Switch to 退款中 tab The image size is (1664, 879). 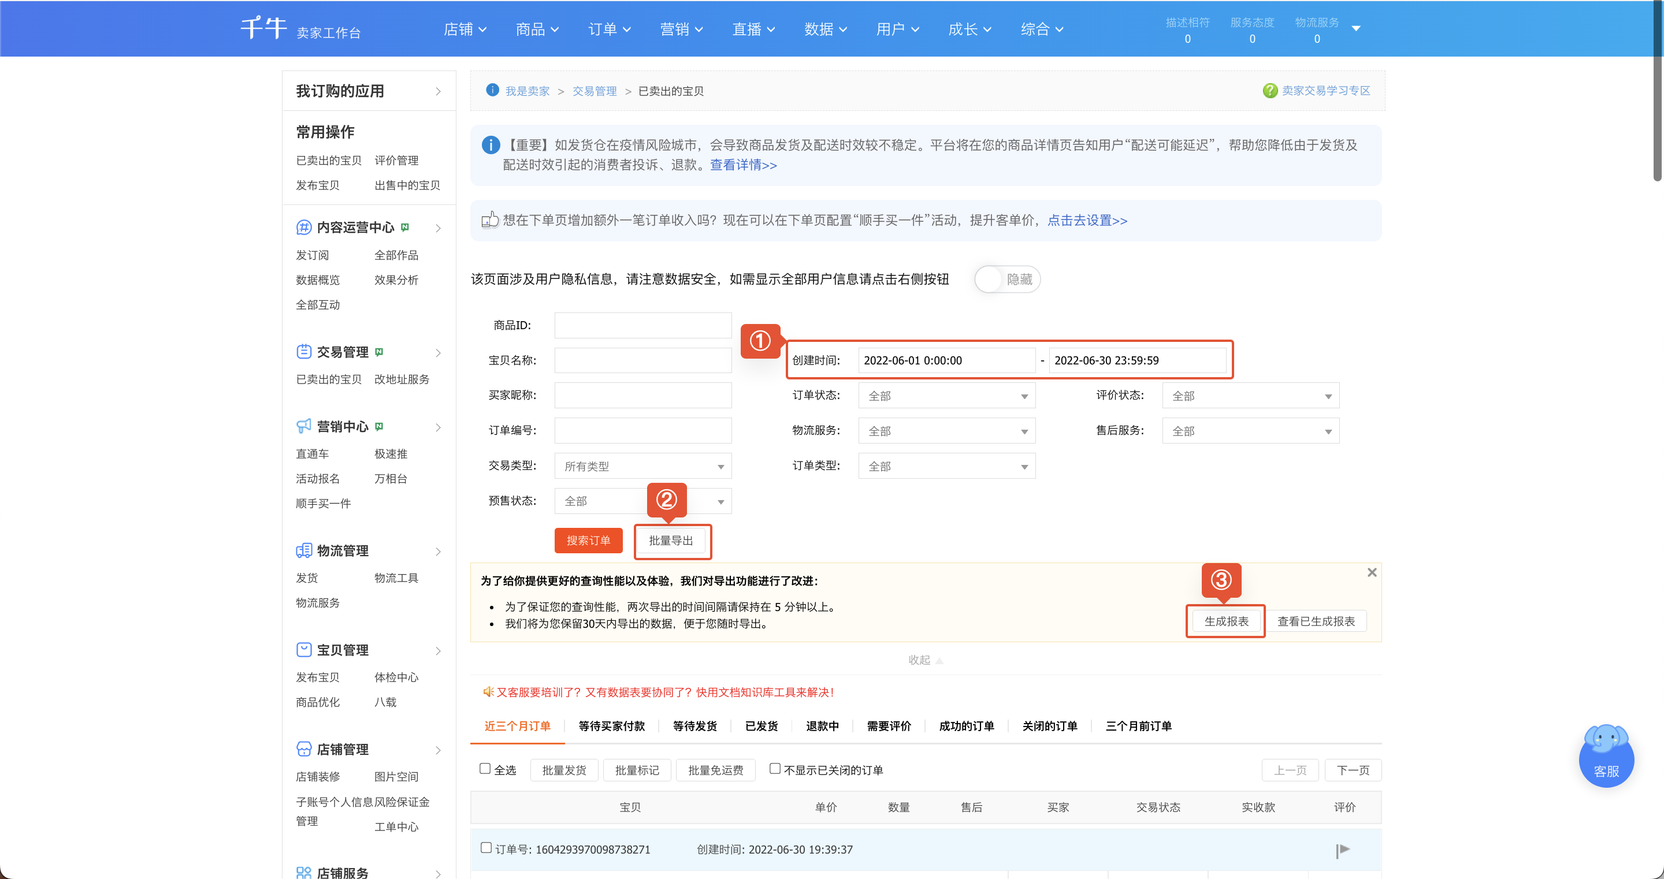click(x=822, y=726)
